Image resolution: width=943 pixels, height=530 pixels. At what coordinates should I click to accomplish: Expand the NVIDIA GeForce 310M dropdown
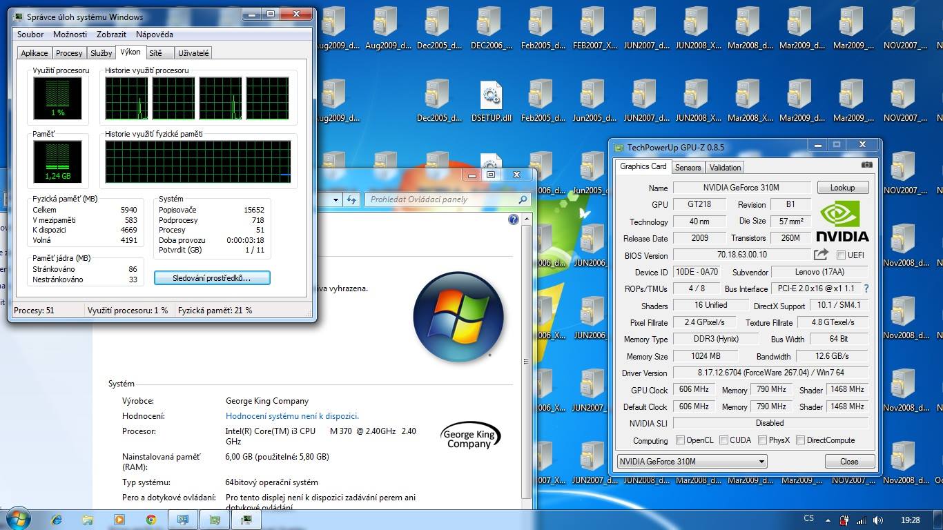(x=761, y=462)
